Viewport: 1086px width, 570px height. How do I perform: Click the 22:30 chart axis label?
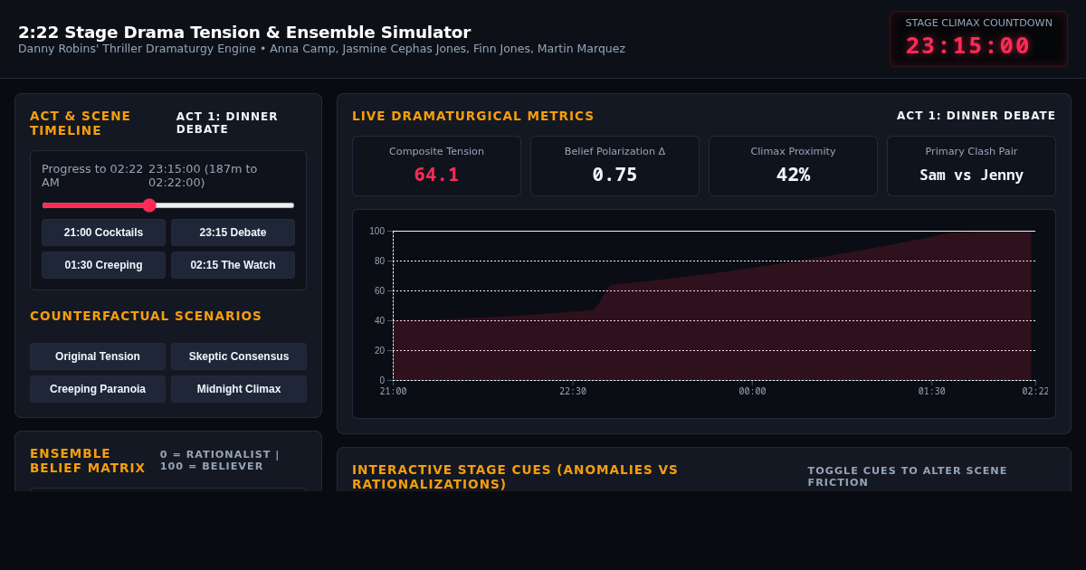[573, 392]
